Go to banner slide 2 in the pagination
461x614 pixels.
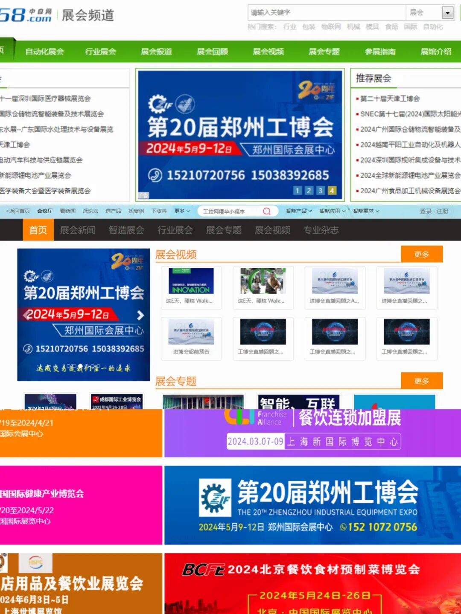point(309,191)
